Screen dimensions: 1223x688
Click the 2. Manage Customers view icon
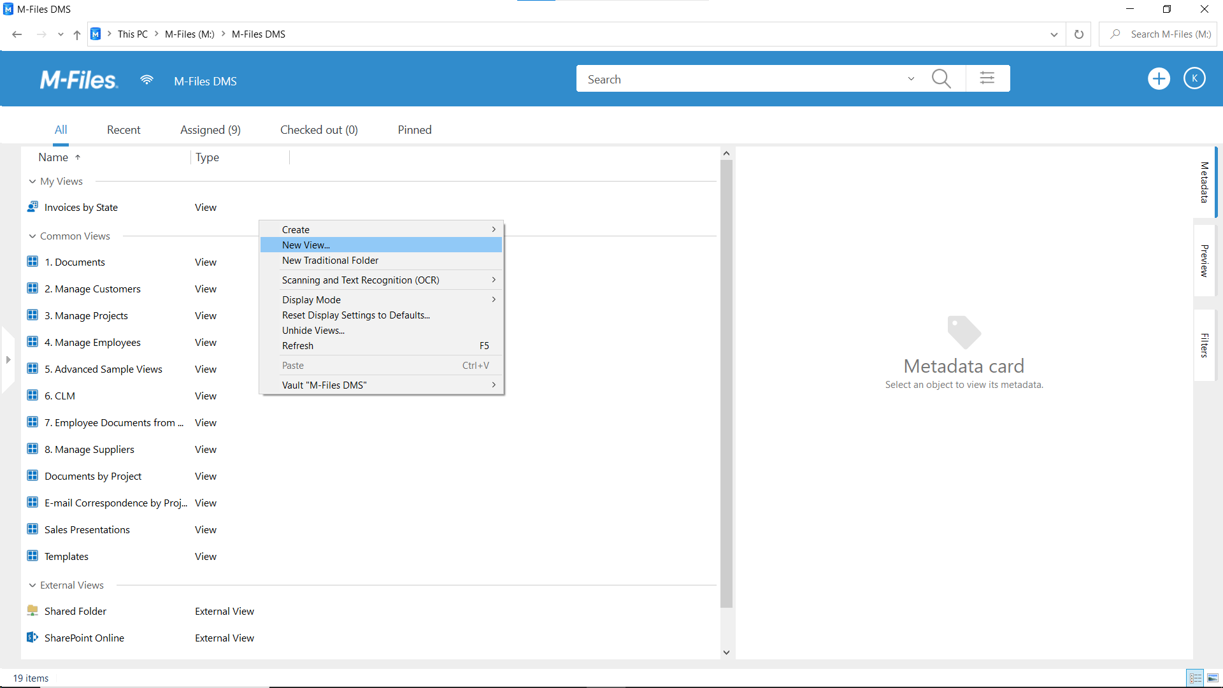[32, 289]
